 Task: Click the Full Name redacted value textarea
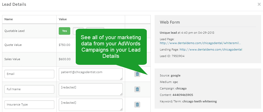pos(91,89)
